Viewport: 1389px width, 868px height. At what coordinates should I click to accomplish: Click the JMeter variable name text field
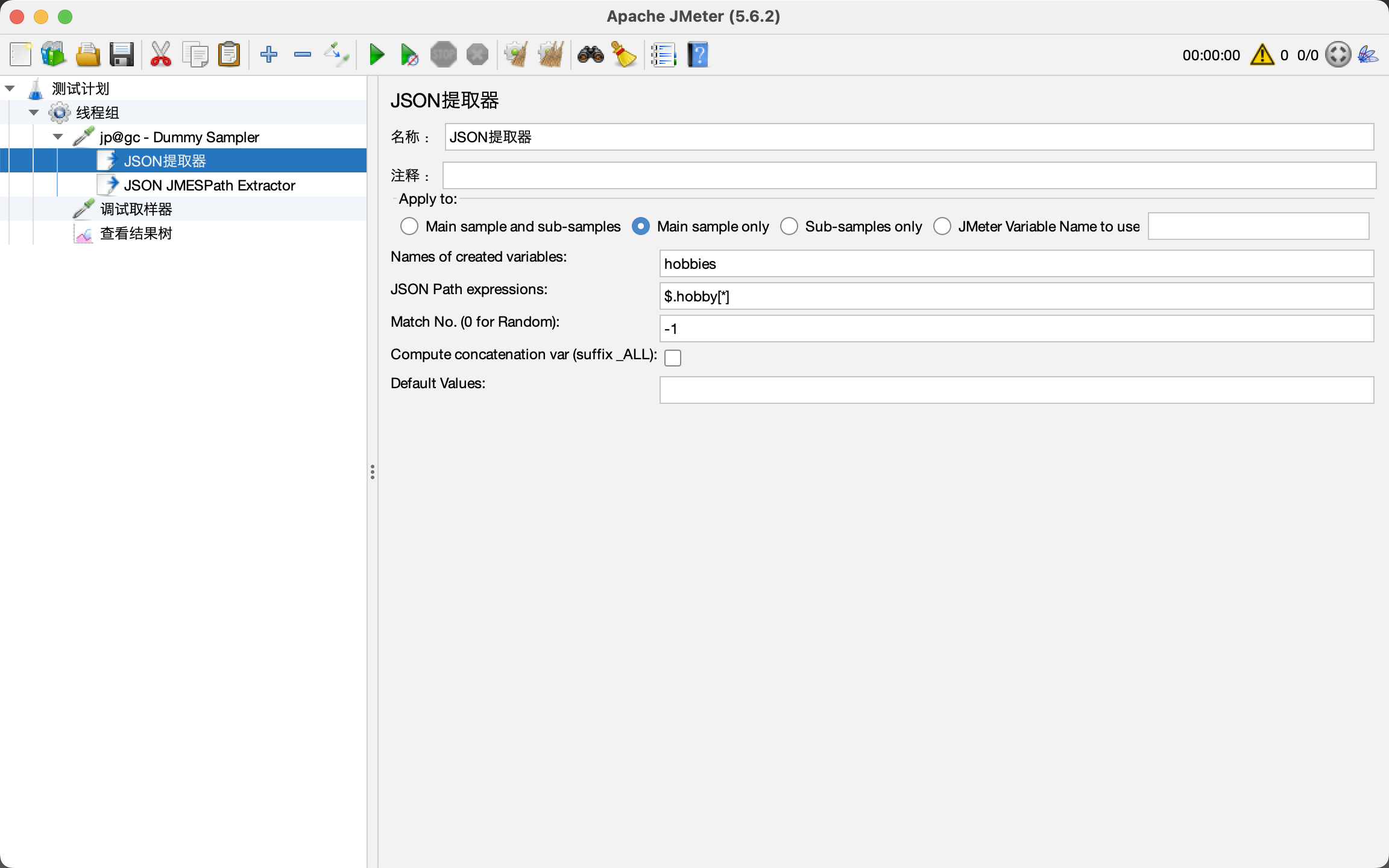(1258, 226)
